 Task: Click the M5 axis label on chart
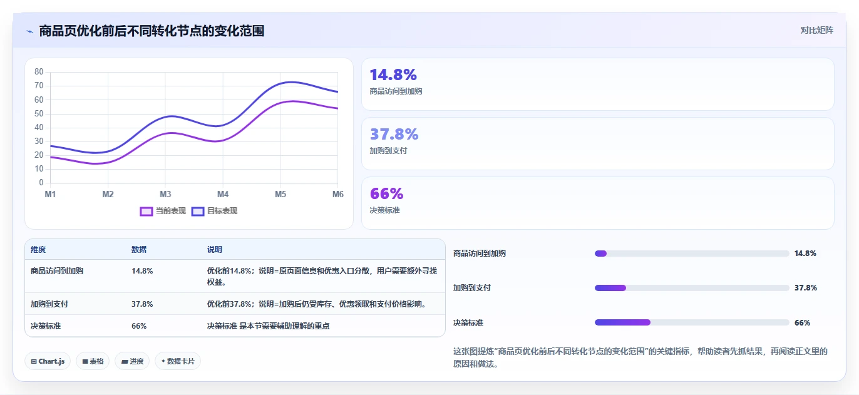click(x=280, y=195)
